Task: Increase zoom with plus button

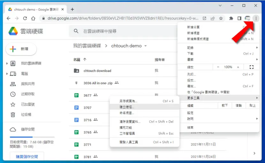Action: coord(238,67)
